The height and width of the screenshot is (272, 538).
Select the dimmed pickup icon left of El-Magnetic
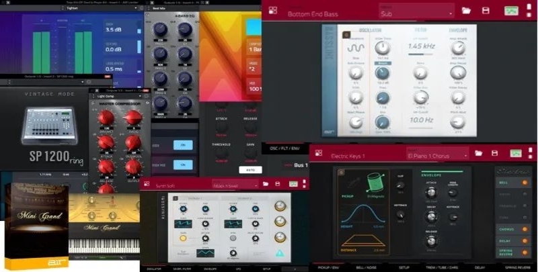coord(354,183)
